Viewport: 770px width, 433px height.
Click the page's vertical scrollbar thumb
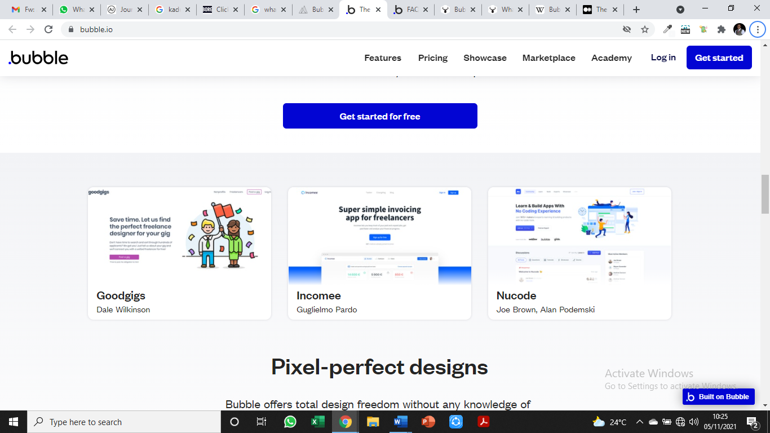tap(765, 195)
